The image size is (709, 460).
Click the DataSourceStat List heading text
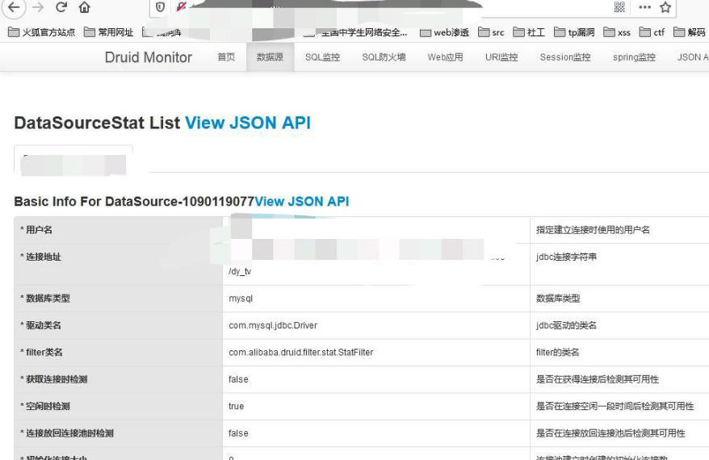(x=97, y=123)
